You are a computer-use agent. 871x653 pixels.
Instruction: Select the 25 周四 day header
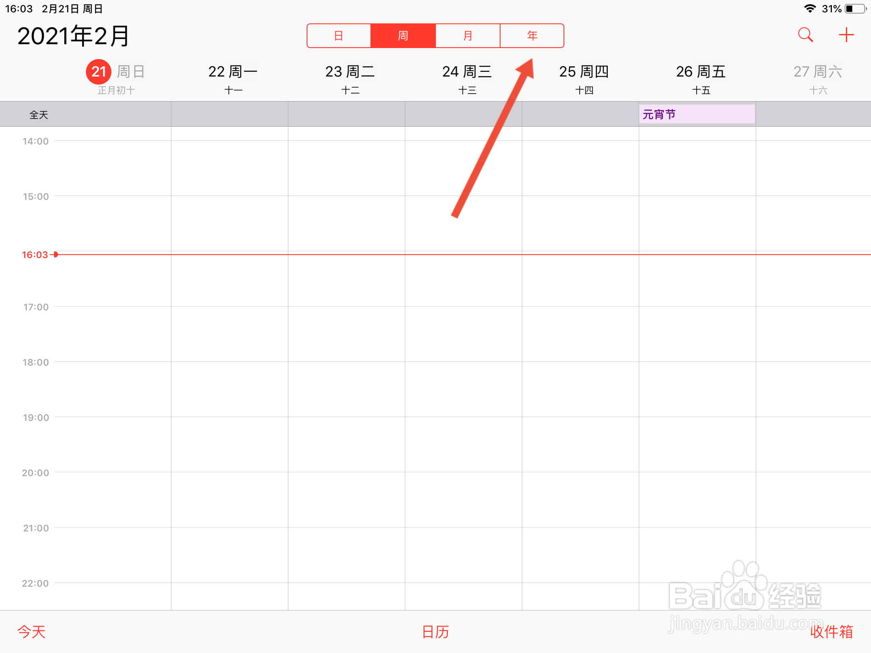coord(584,71)
